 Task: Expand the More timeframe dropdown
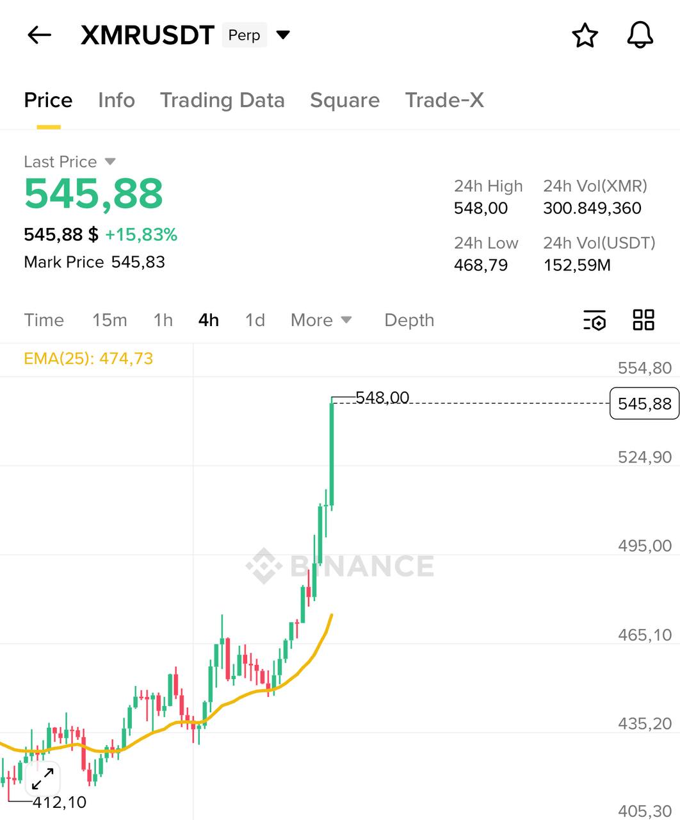tap(320, 320)
